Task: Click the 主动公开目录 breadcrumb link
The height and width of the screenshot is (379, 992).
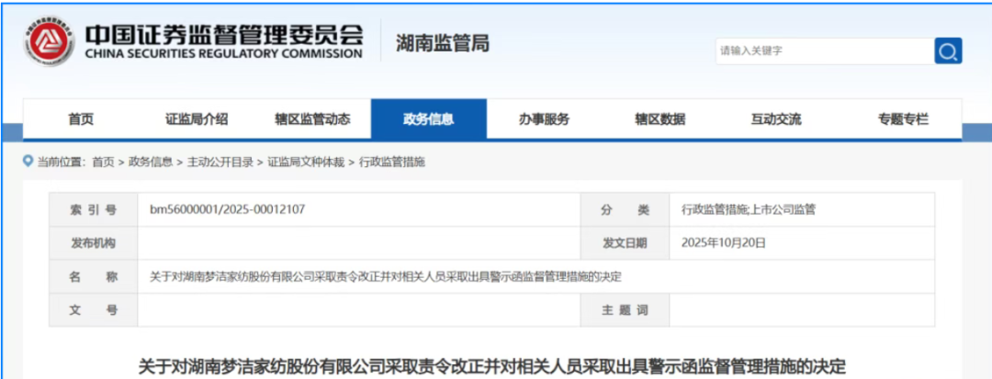Action: pyautogui.click(x=220, y=162)
